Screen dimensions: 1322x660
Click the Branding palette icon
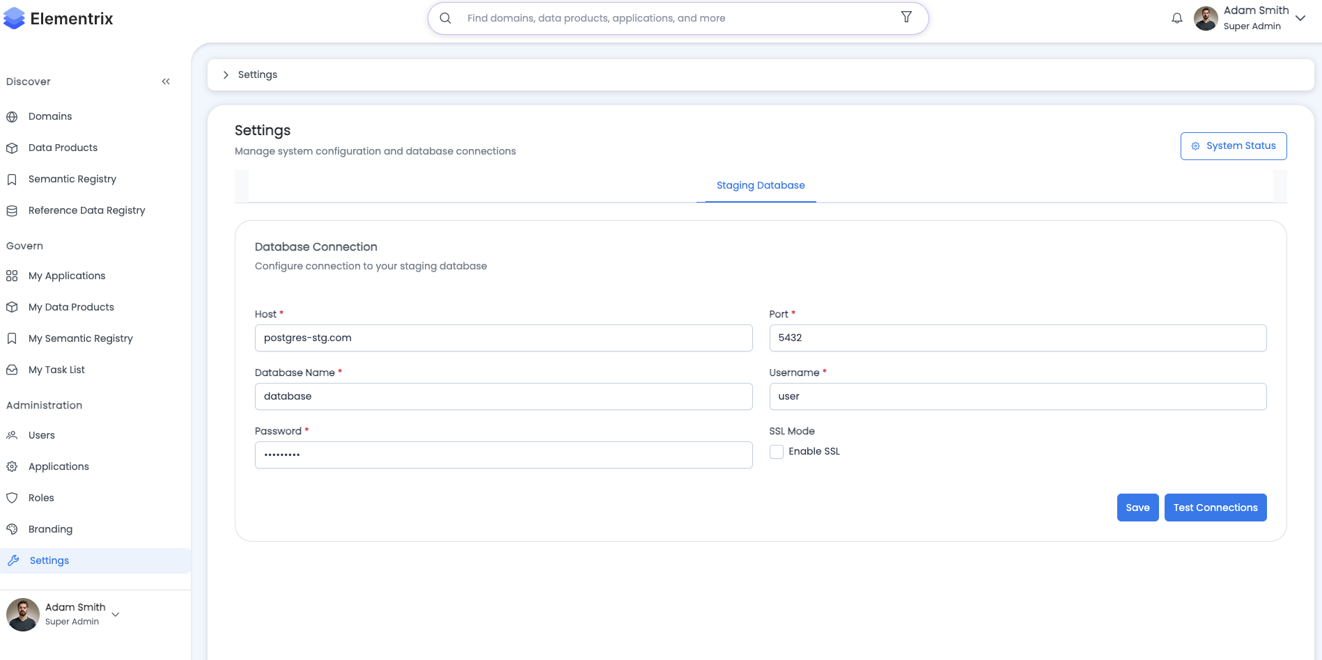12,529
